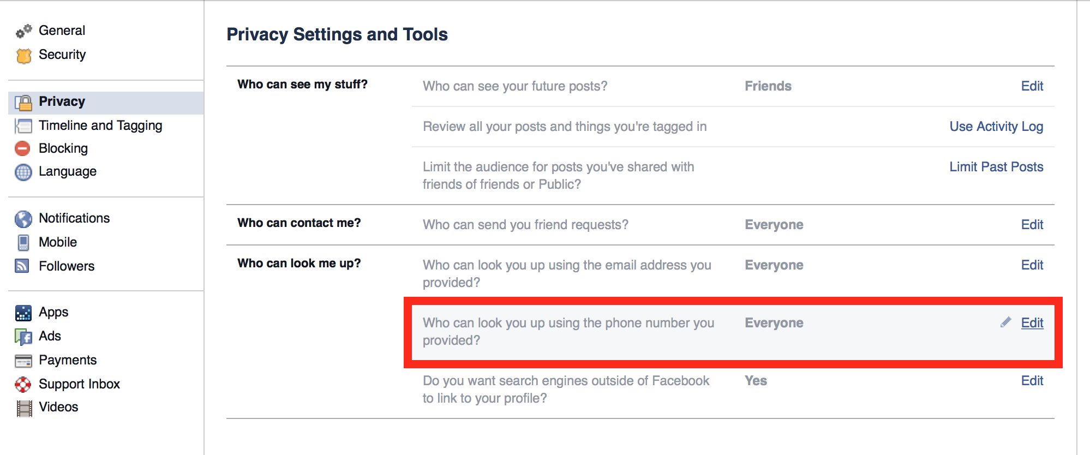Click the 'Yes' value for search engines

(756, 381)
